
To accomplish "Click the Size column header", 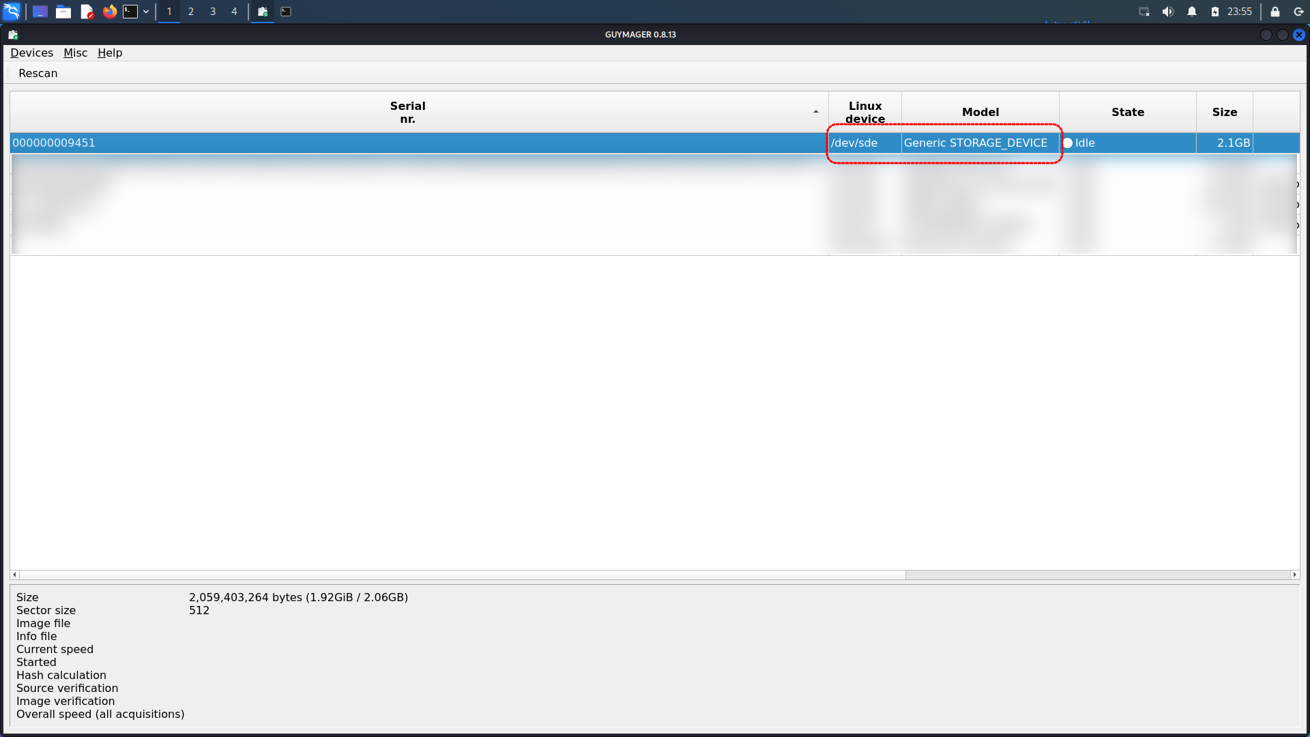I will pyautogui.click(x=1224, y=113).
